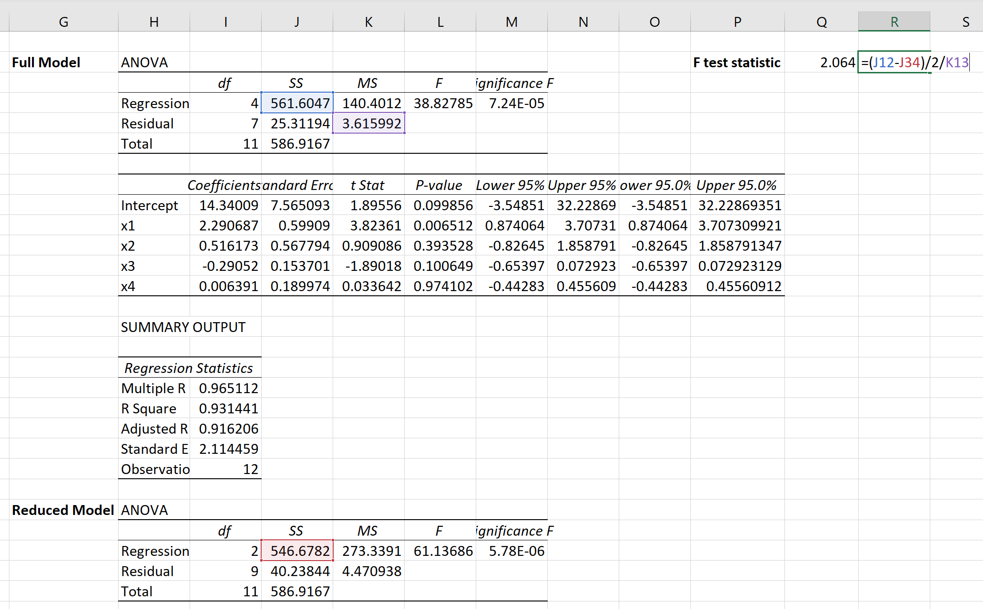Viewport: 983px width, 609px height.
Task: Select the 'F test statistic' label cell
Action: pos(737,63)
